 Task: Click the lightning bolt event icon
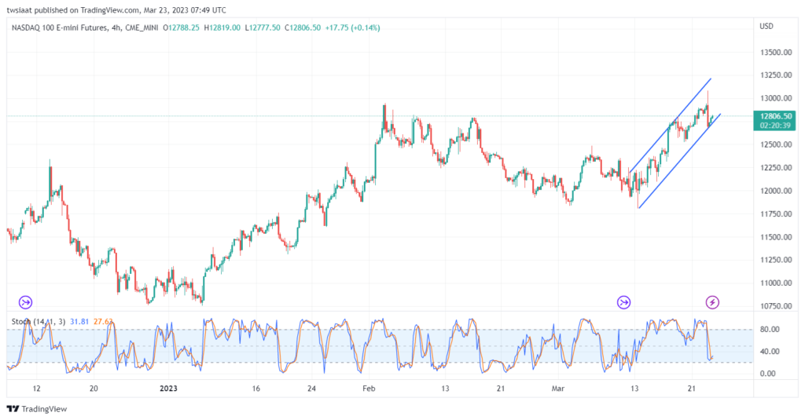pos(712,302)
